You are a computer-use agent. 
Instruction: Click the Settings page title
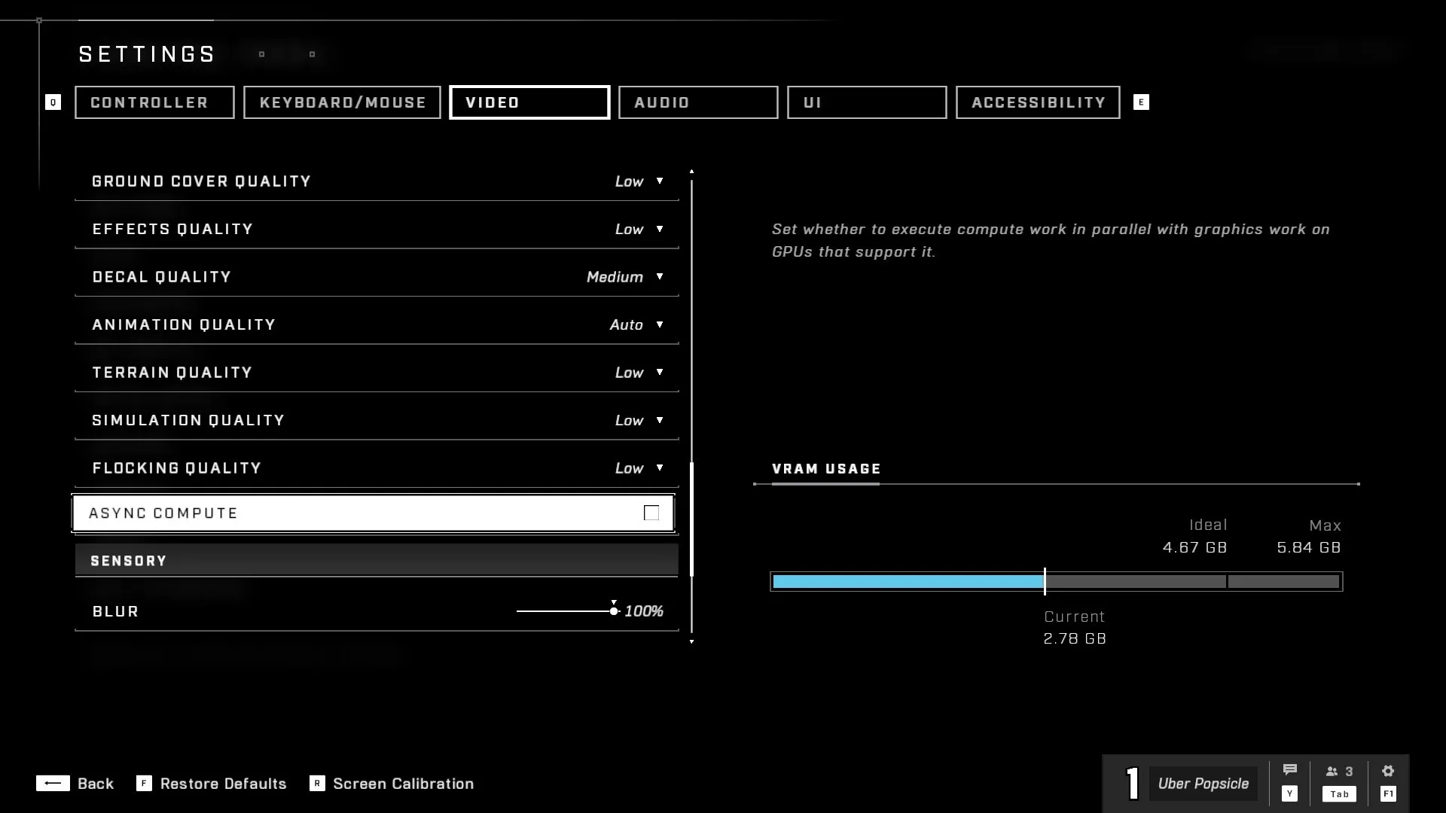pyautogui.click(x=148, y=54)
